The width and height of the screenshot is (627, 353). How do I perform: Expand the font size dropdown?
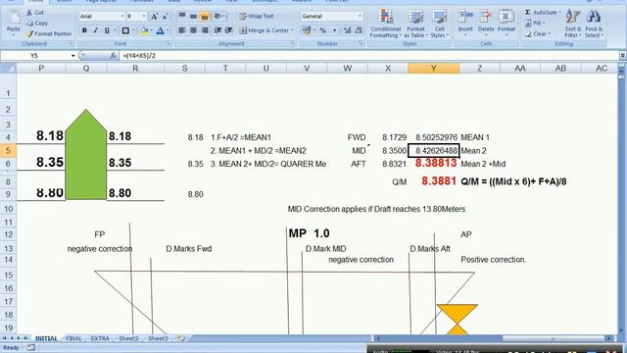pos(144,17)
